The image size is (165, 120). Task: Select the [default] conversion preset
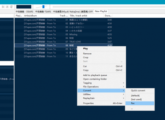140,96
